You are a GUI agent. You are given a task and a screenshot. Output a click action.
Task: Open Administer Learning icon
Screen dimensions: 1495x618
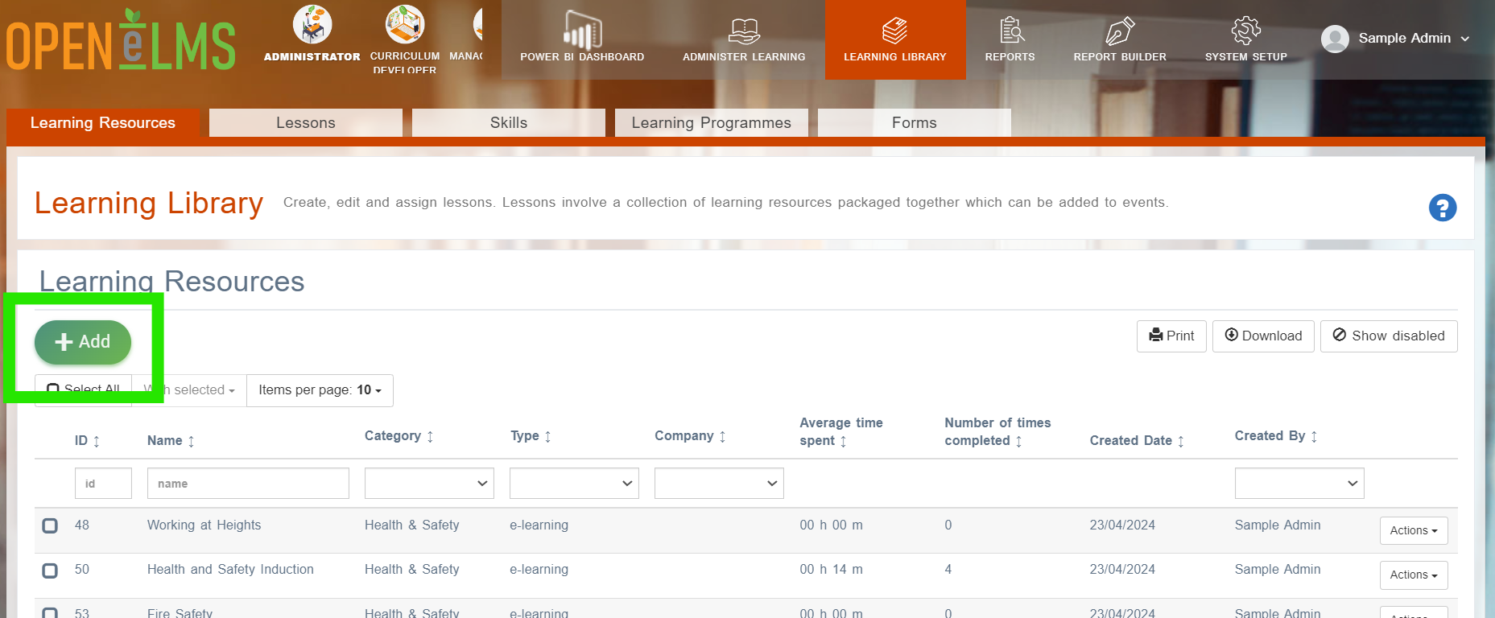click(744, 31)
